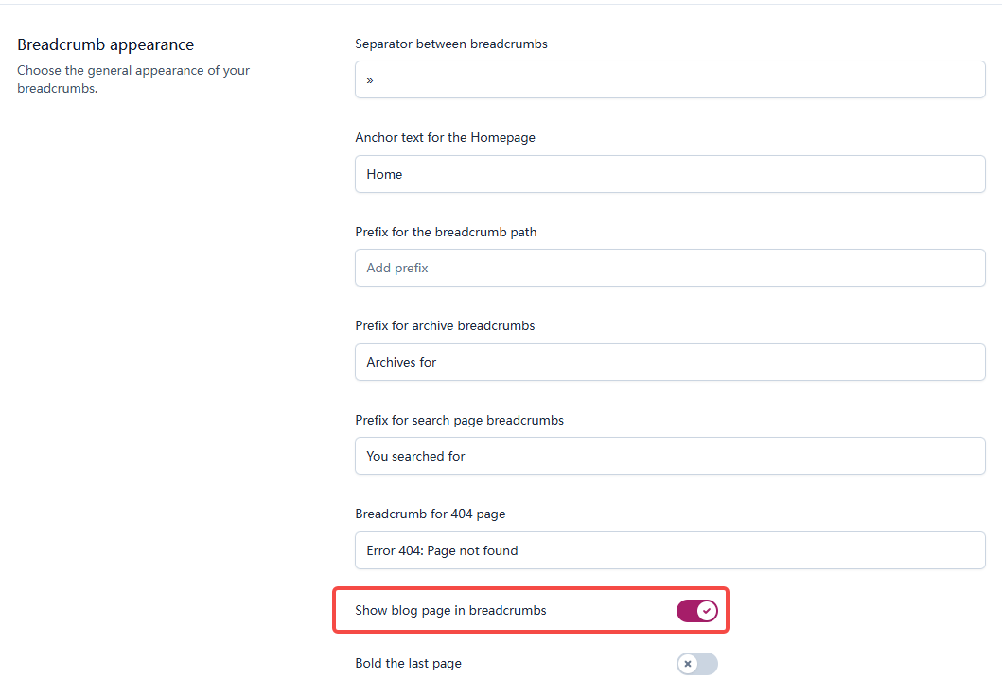Select the Anchor text for the Homepage field
The image size is (1002, 679).
coord(669,174)
